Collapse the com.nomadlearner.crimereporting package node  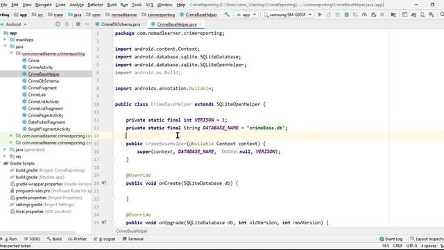click(11, 53)
